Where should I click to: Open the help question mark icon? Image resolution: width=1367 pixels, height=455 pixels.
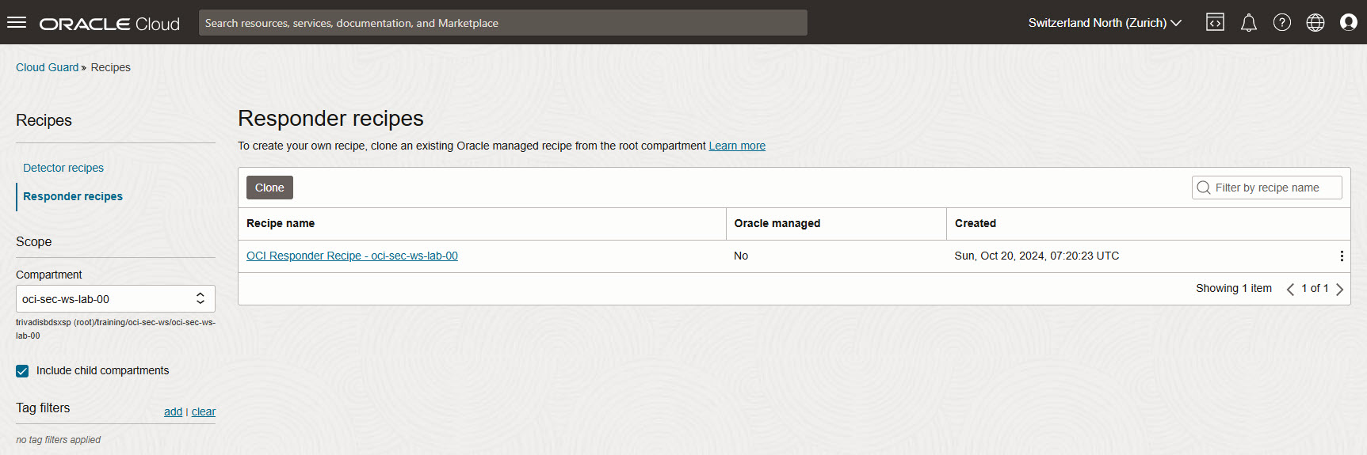1282,22
